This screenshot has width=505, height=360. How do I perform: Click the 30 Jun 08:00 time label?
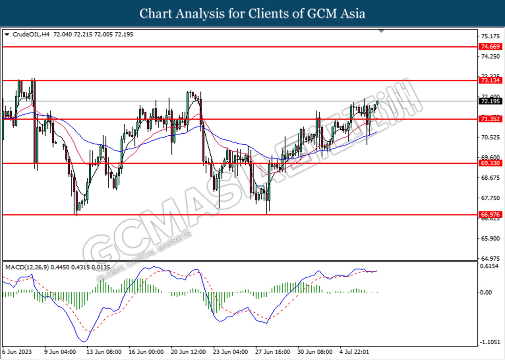pyautogui.click(x=315, y=352)
